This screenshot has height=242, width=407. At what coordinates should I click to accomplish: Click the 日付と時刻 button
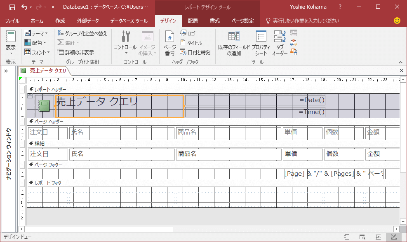click(x=195, y=52)
